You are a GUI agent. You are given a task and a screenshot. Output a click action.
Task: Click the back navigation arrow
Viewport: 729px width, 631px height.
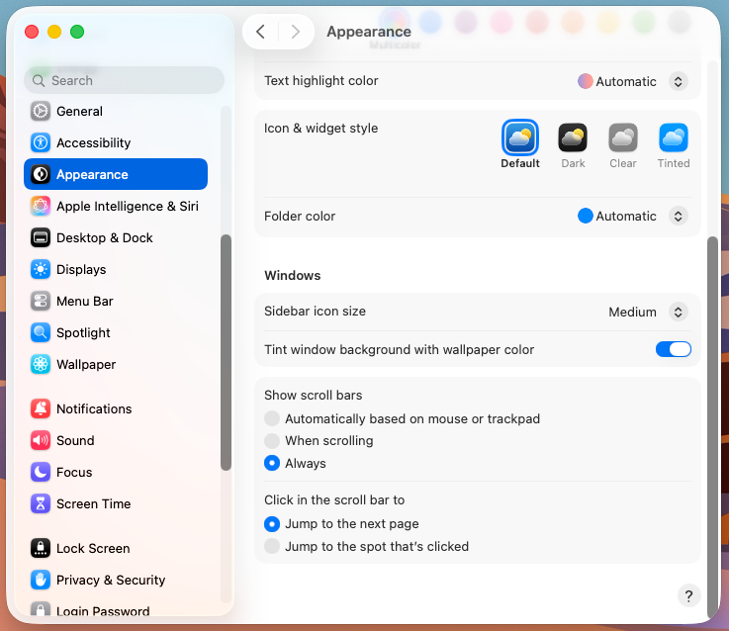pyautogui.click(x=260, y=32)
